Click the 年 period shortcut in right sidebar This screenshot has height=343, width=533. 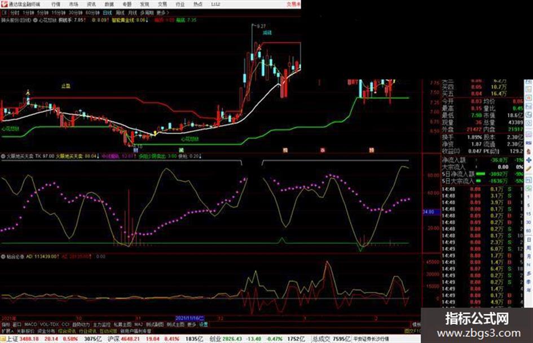(528, 291)
